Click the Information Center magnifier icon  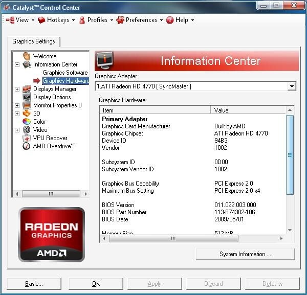[x=27, y=64]
